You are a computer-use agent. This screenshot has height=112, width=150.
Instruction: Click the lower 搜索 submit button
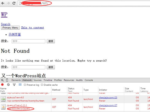pos(51,67)
